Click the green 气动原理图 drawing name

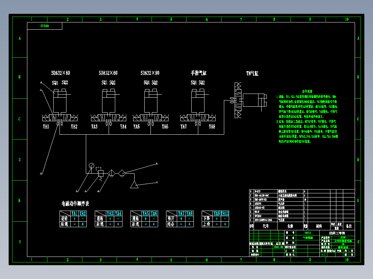pos(308,238)
